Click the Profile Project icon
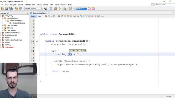This screenshot has height=98, width=175. point(71,8)
